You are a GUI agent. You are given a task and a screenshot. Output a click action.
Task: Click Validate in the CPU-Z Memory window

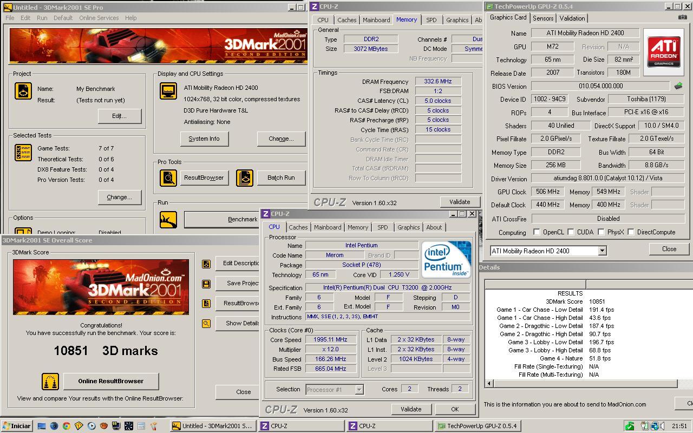(x=460, y=202)
